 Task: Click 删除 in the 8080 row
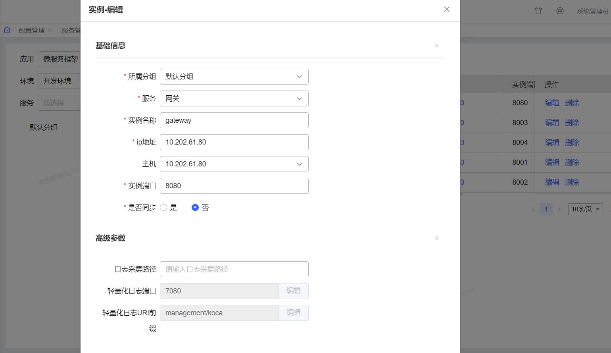click(572, 103)
